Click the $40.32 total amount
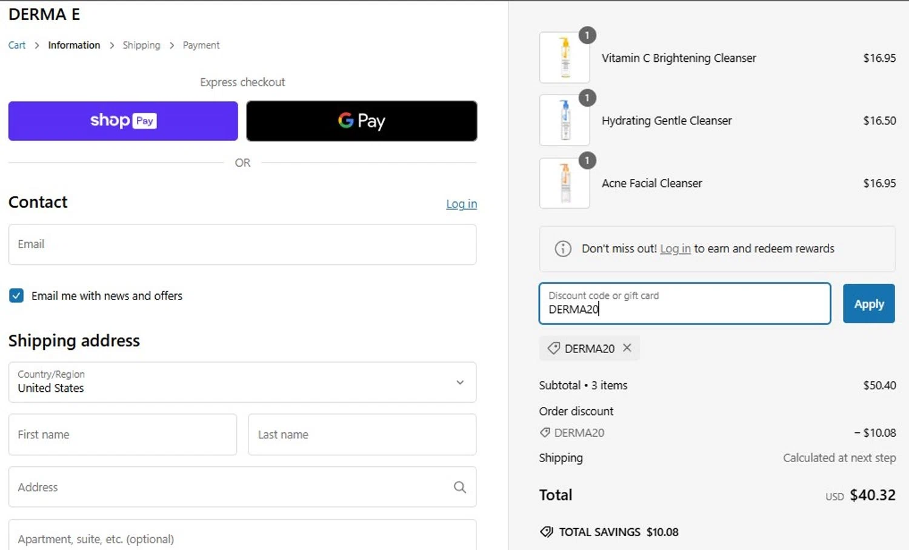This screenshot has height=550, width=909. coord(873,495)
